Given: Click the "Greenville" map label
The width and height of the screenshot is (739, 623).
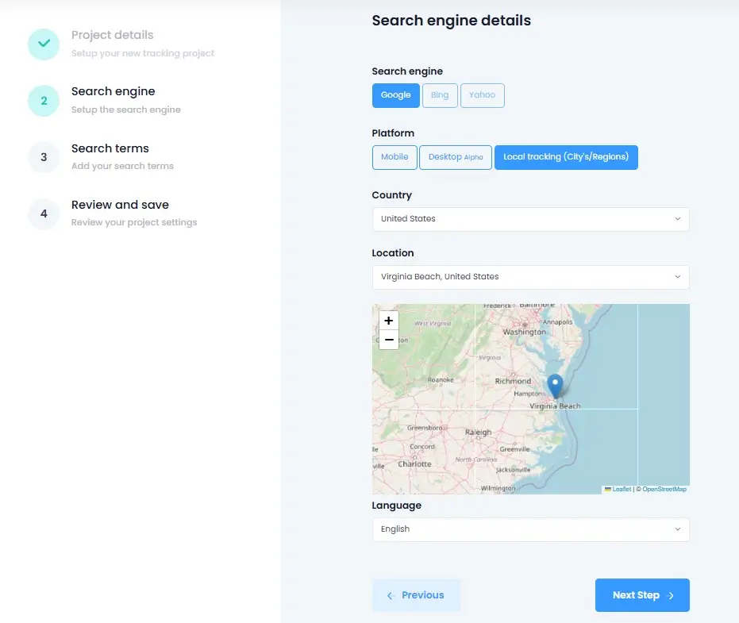Looking at the screenshot, I should coord(514,449).
